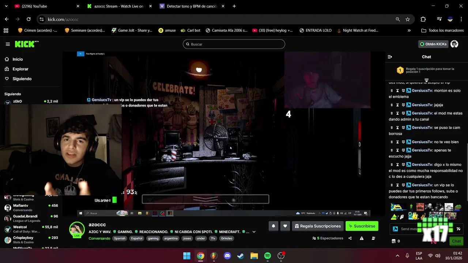Select the joseo tag
This screenshot has width=468, height=263.
[x=187, y=238]
